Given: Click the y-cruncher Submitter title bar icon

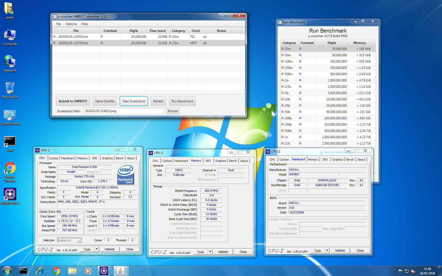Looking at the screenshot, I should (x=54, y=17).
